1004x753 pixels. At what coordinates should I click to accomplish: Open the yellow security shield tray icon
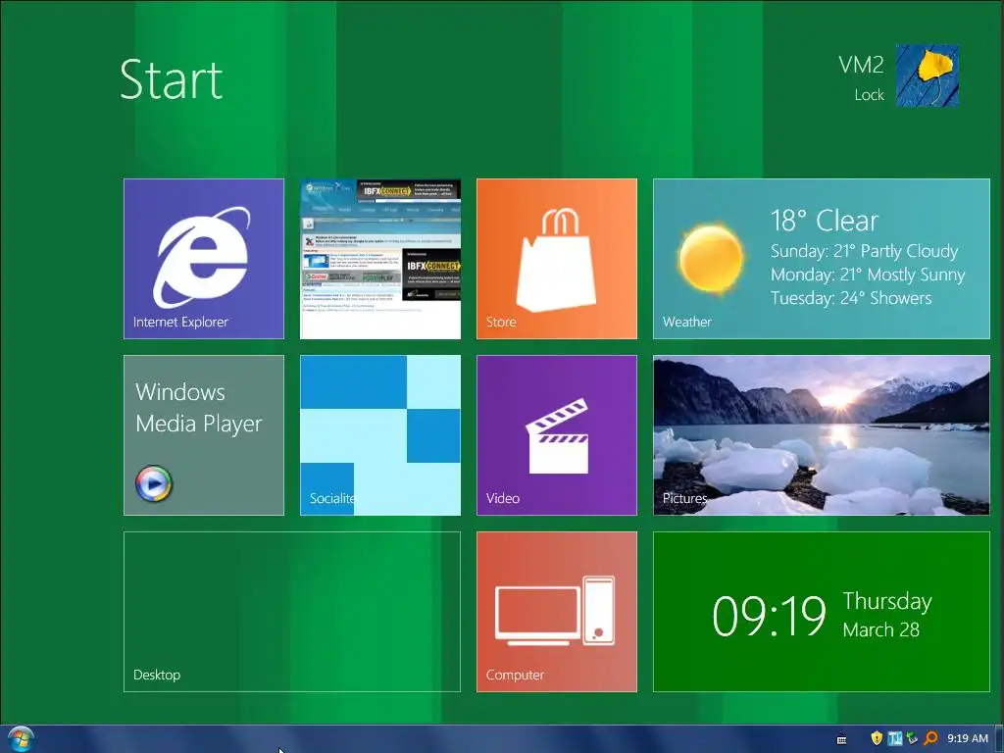tap(877, 738)
